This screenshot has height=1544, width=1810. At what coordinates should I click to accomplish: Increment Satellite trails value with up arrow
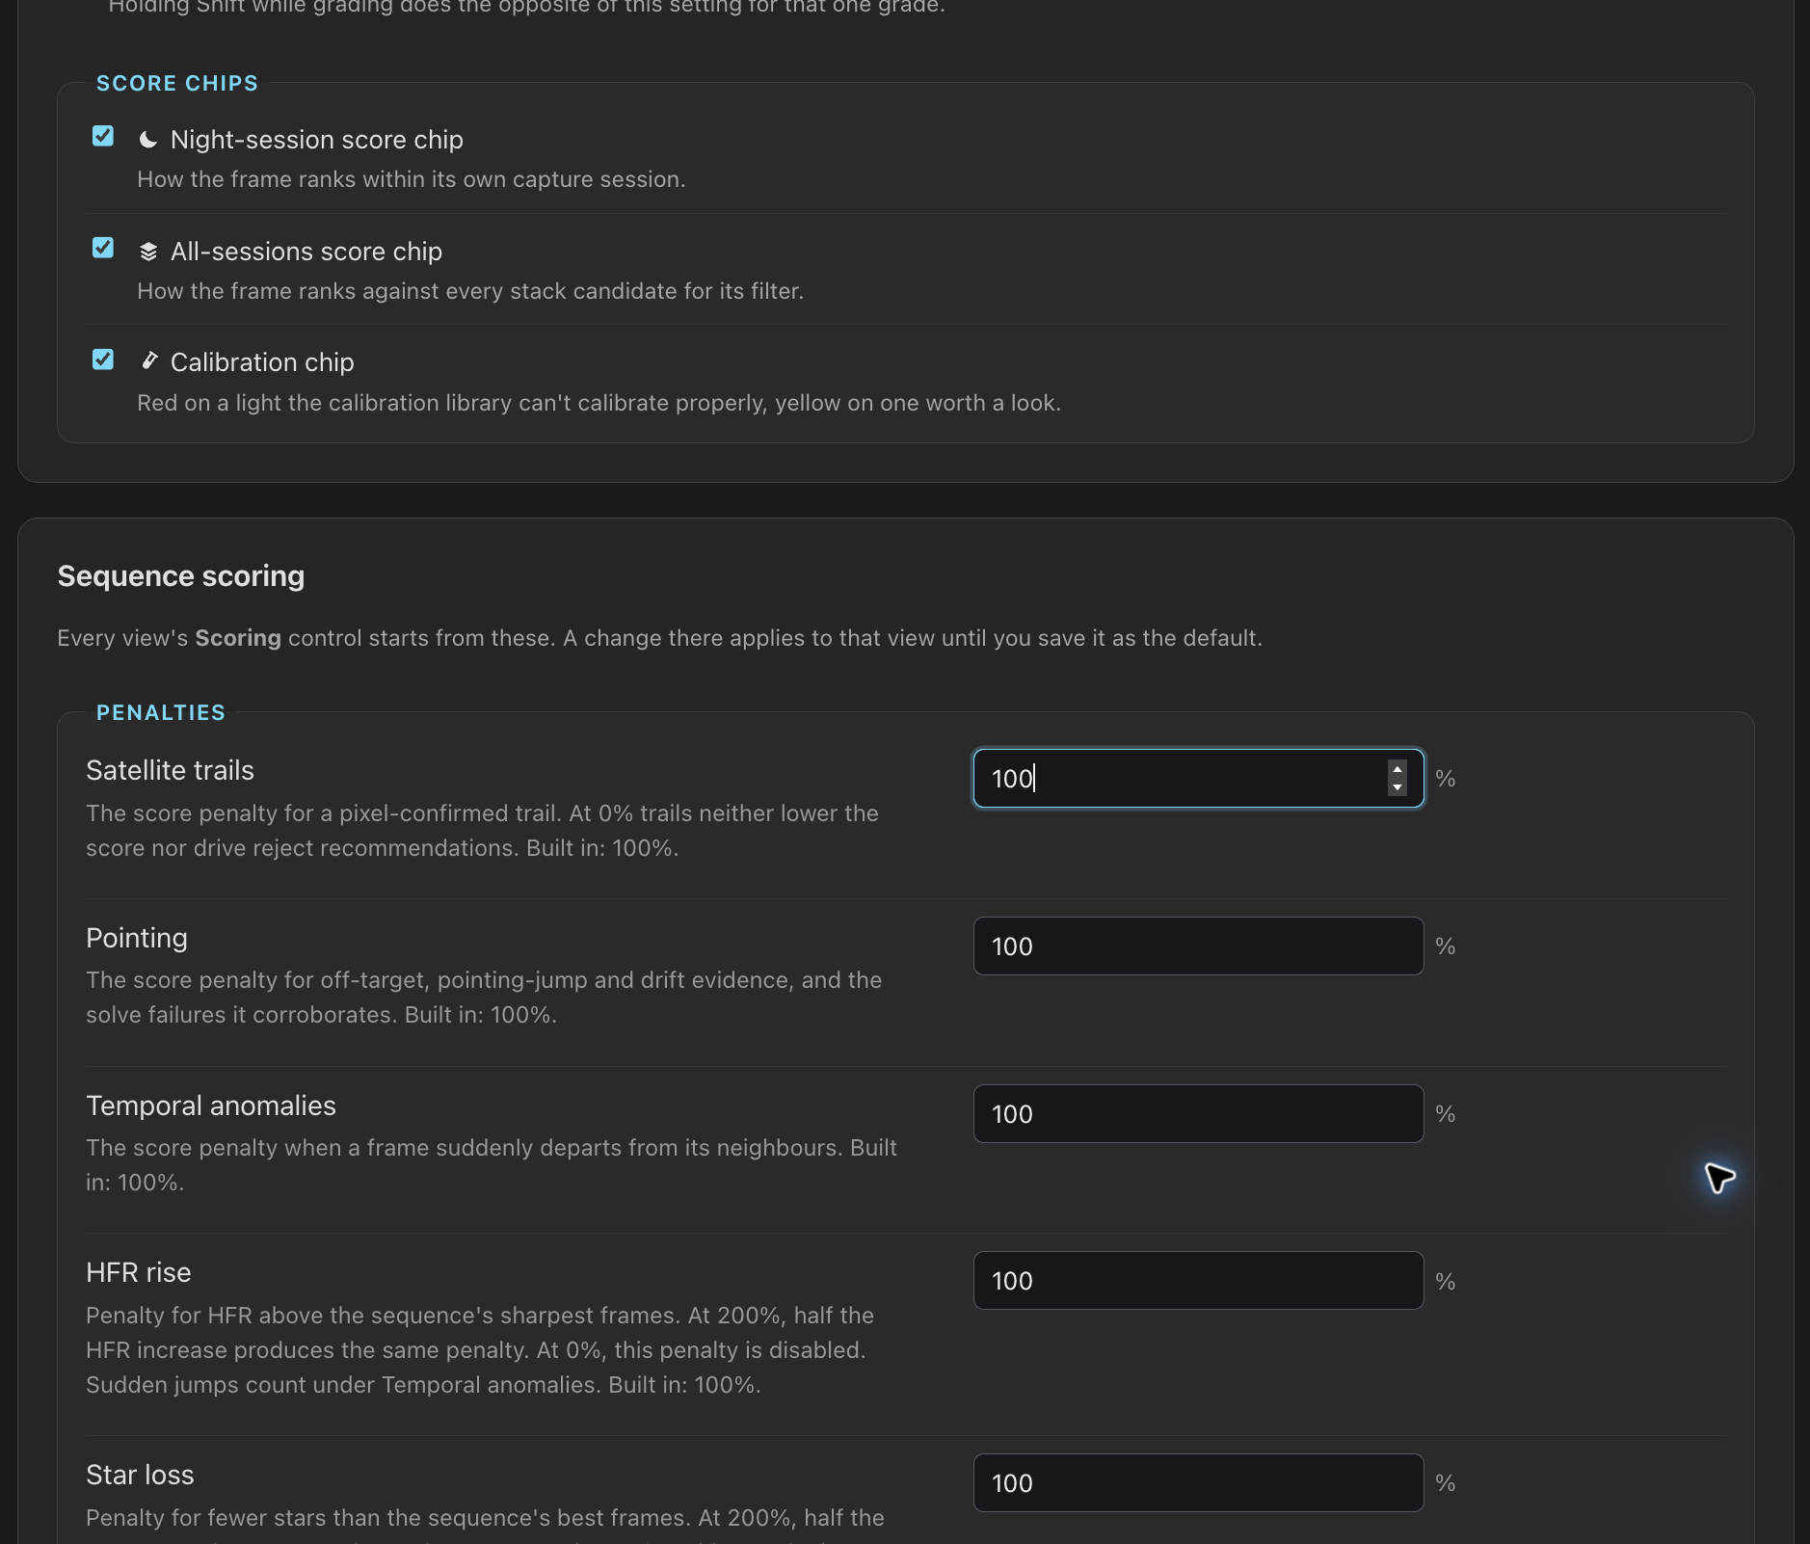pyautogui.click(x=1397, y=769)
